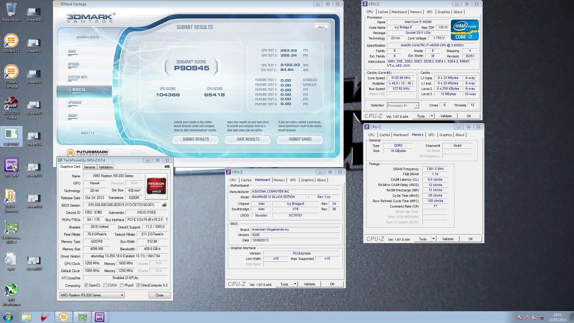Open the Windows Start menu
Viewport: 574px width, 323px height.
(x=8, y=317)
